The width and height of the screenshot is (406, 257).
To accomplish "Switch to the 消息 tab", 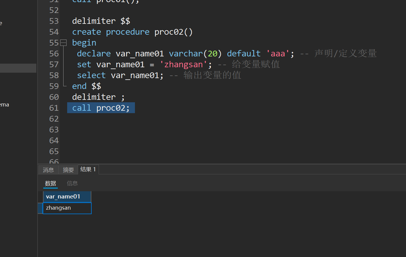I will point(48,170).
